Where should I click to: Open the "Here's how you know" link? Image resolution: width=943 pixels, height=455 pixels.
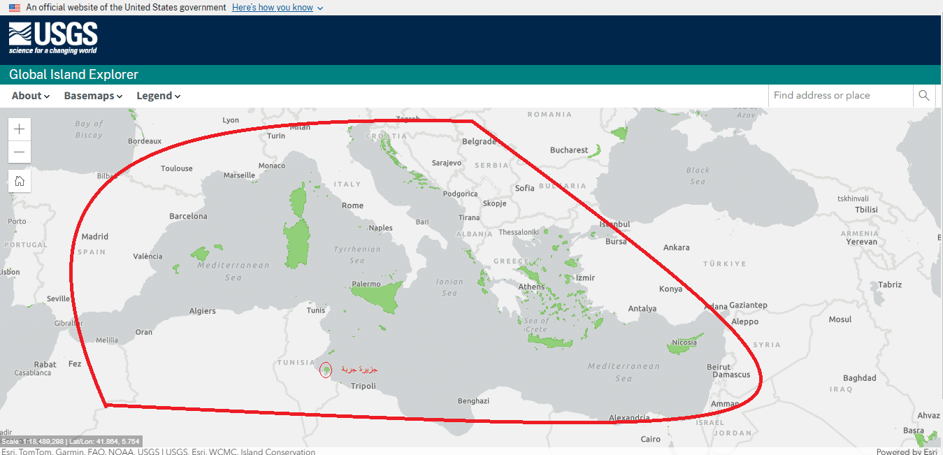(x=272, y=8)
